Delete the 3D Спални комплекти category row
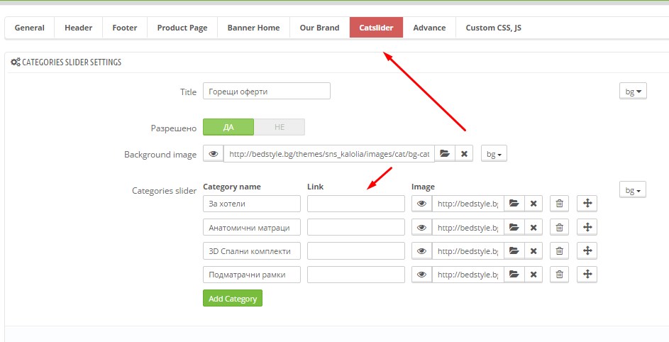 pos(559,250)
